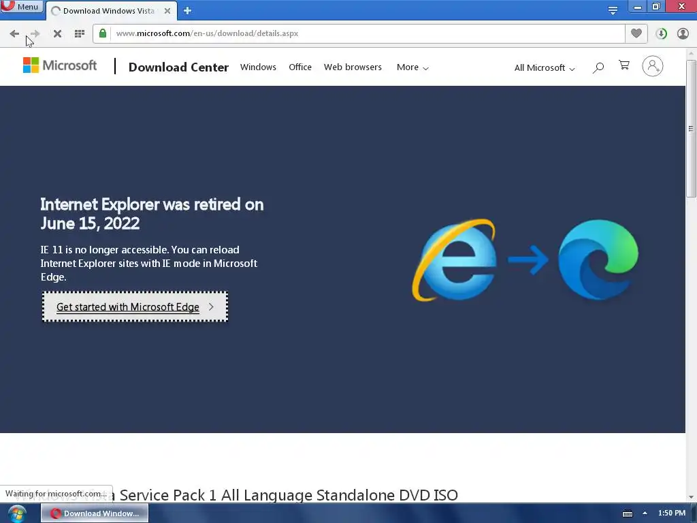Screen dimensions: 697x523
Task: Open the downloads arrow icon
Action: 662,33
